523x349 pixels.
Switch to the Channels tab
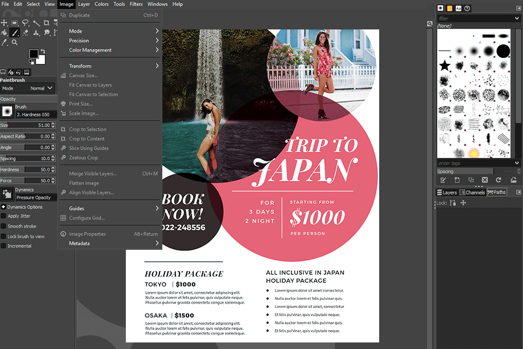tap(472, 192)
